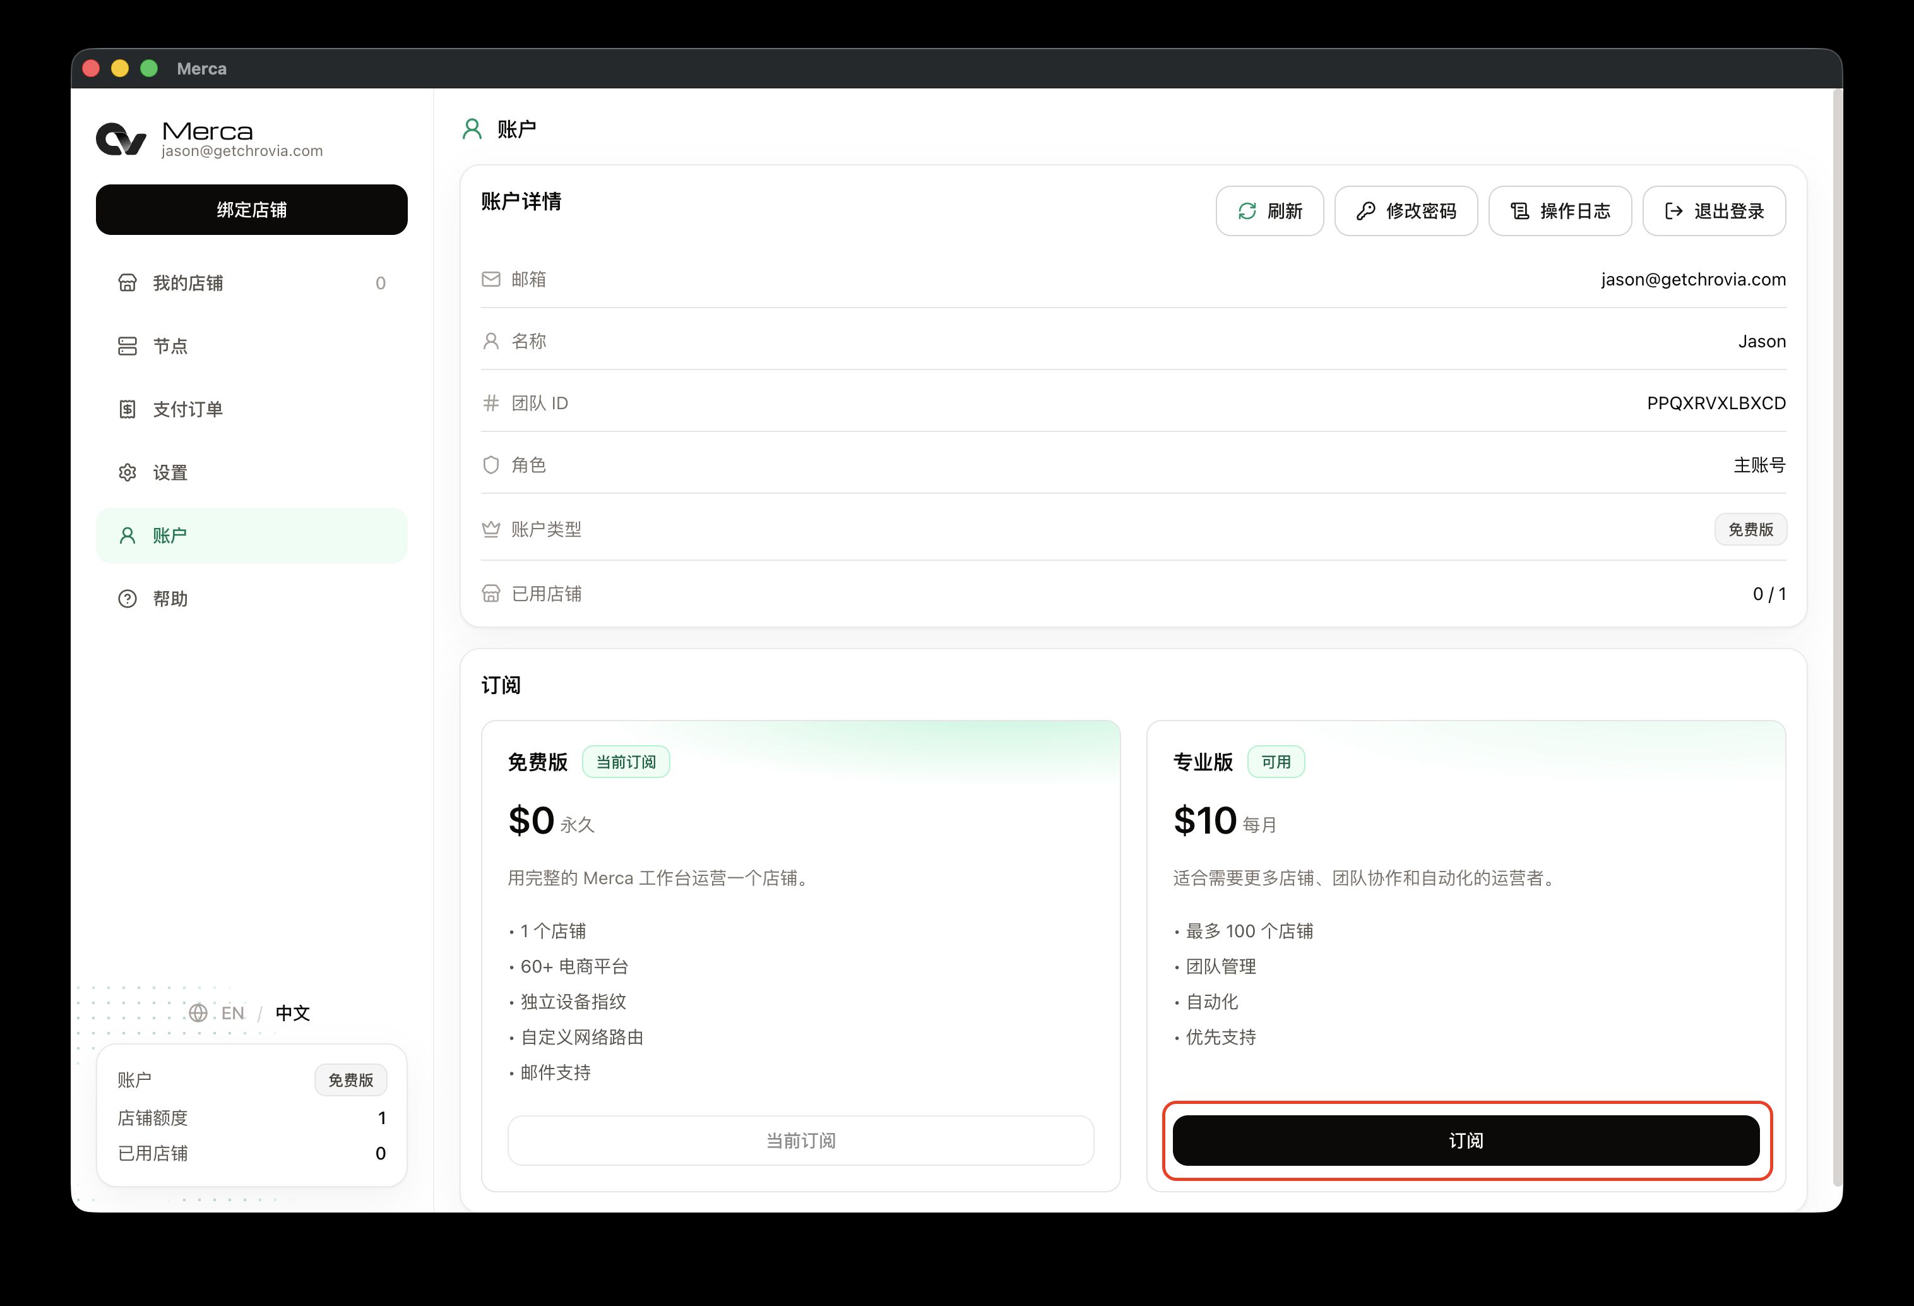Switch language to 中文

pos(292,1013)
